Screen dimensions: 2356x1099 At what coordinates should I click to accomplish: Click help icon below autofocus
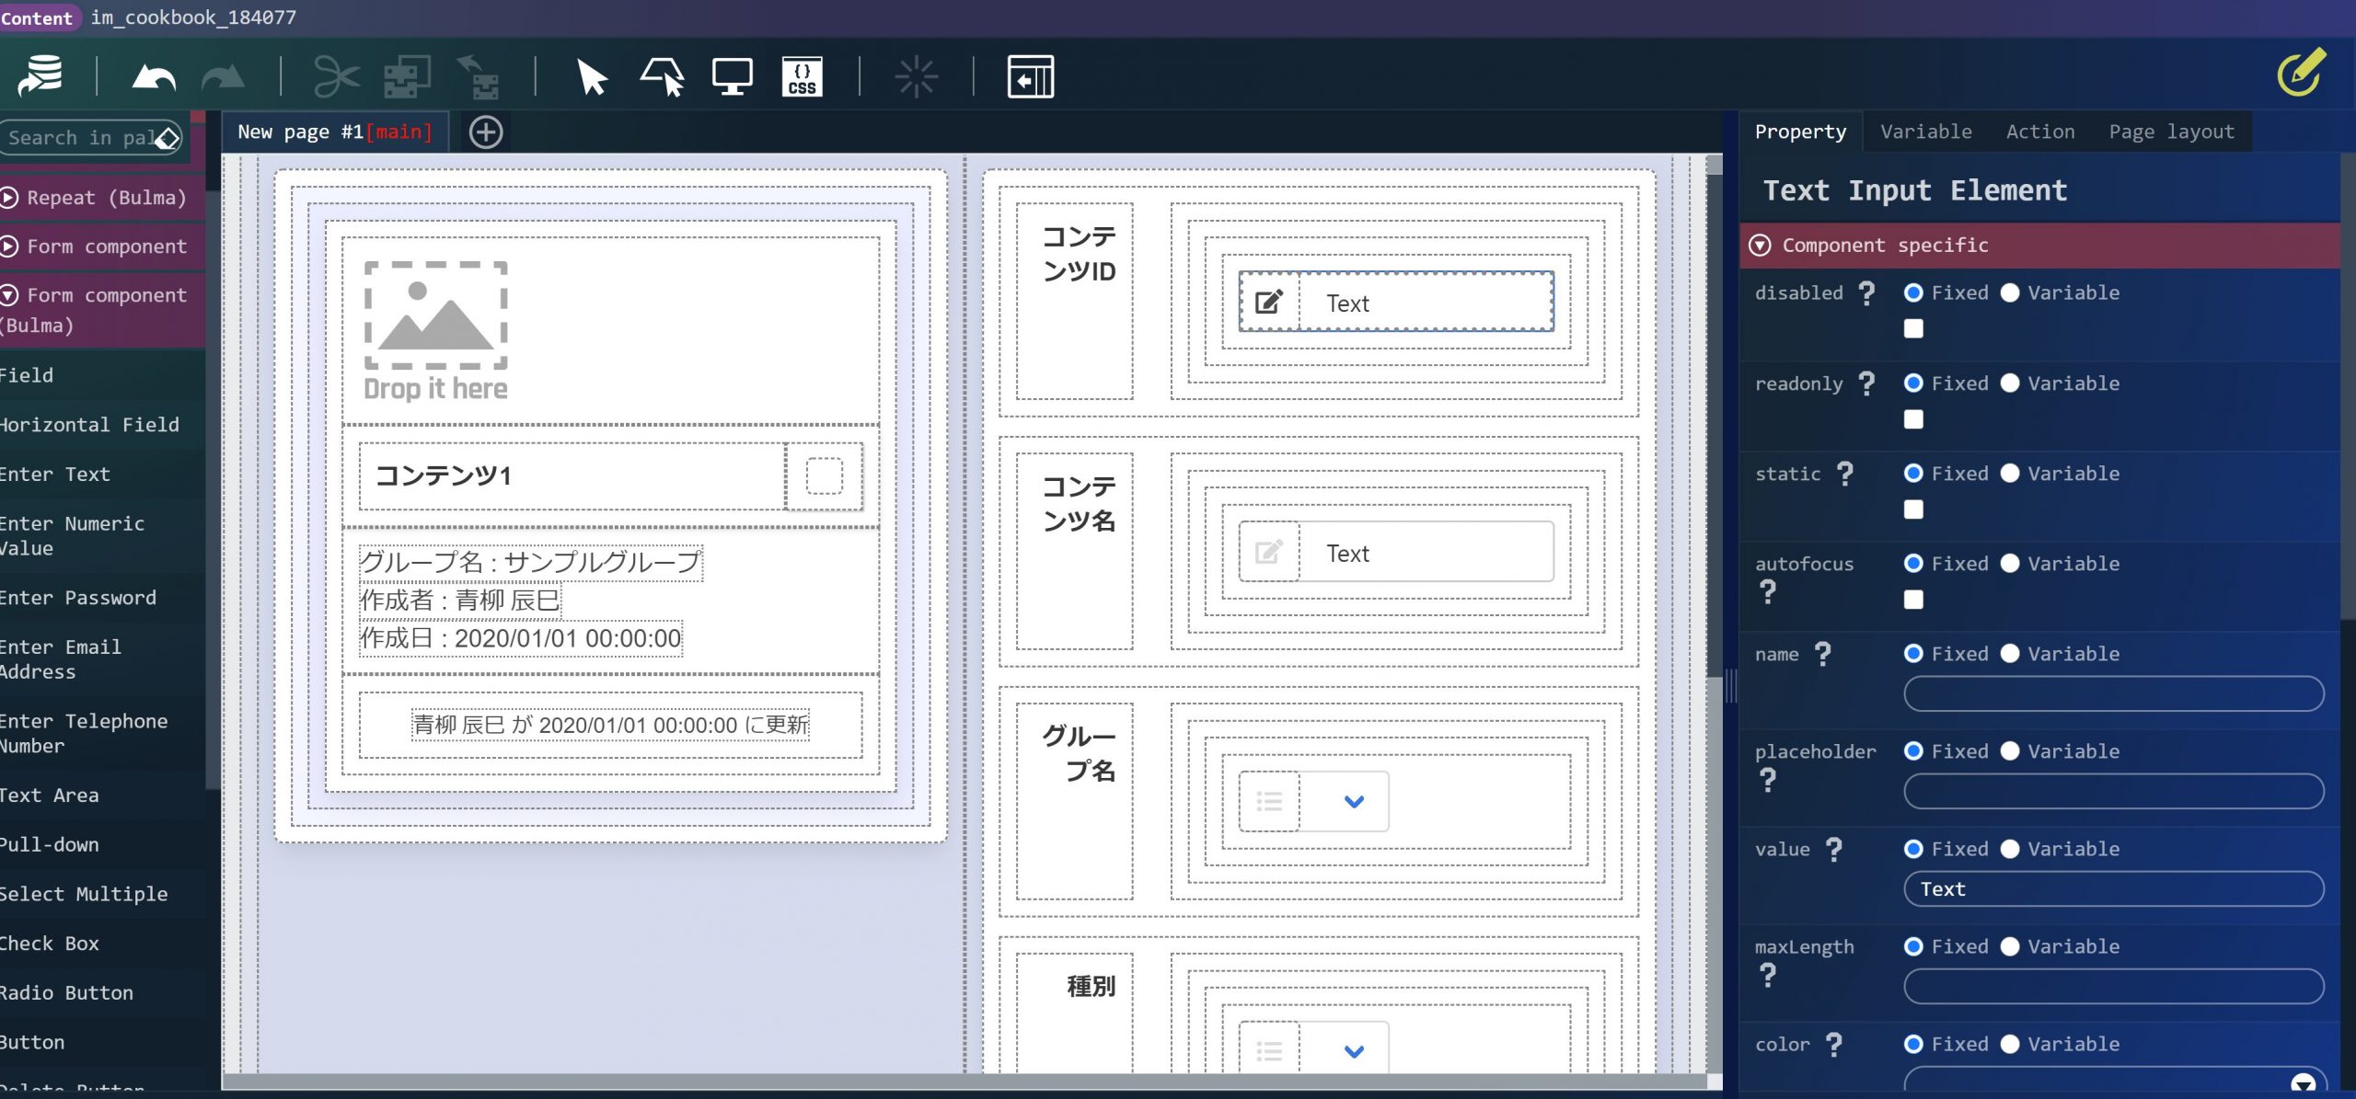click(x=1768, y=592)
